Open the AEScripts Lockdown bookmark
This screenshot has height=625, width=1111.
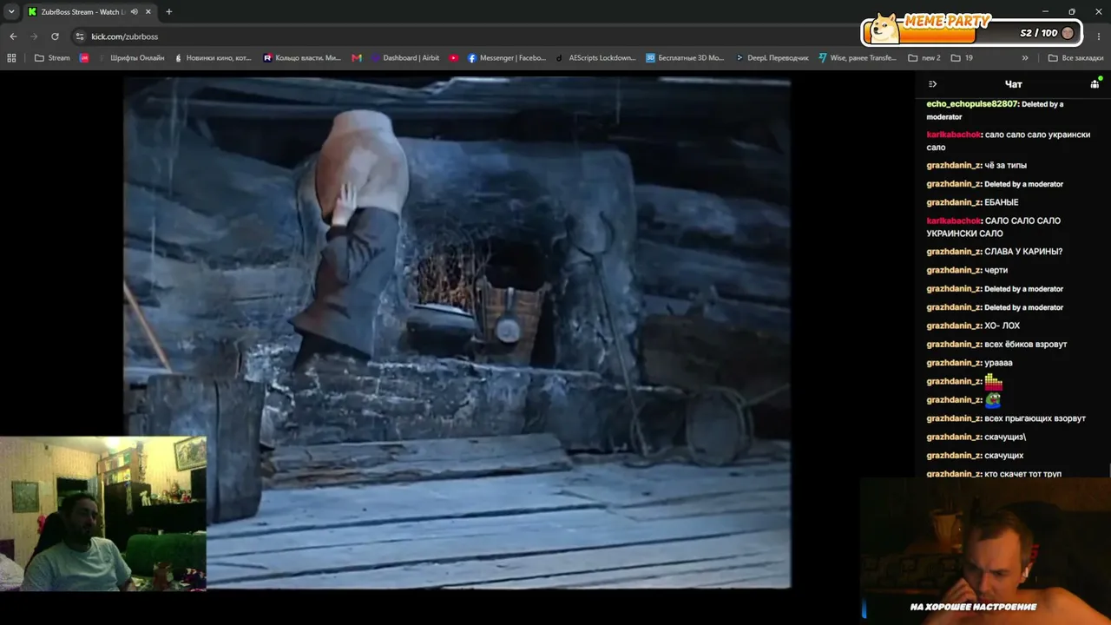pos(596,58)
